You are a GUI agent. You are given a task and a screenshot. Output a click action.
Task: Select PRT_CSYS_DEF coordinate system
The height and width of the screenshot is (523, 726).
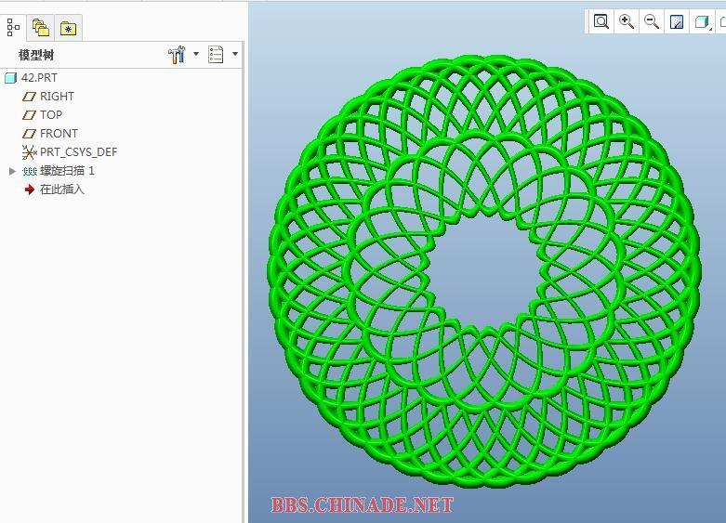(79, 151)
